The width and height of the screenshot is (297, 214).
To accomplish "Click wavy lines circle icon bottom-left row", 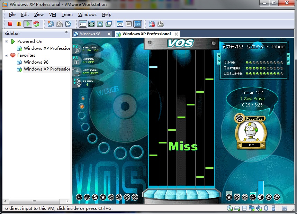I will pos(135,197).
